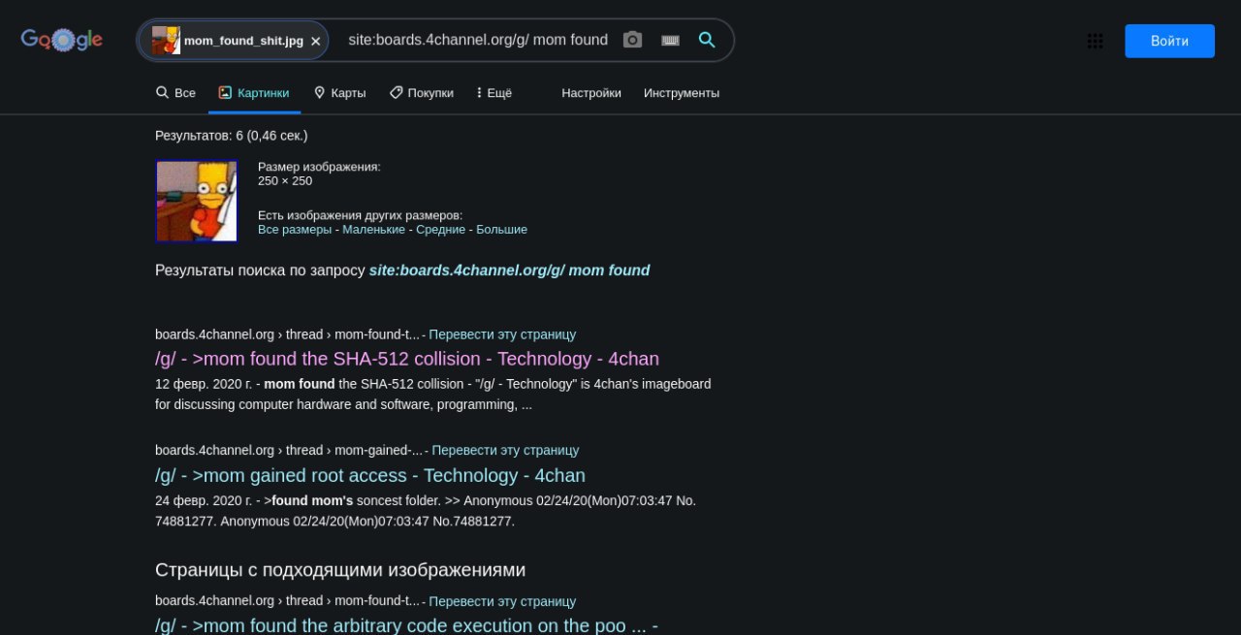Viewport: 1241px width, 635px height.
Task: Open Настройки settings menu
Action: 591,93
